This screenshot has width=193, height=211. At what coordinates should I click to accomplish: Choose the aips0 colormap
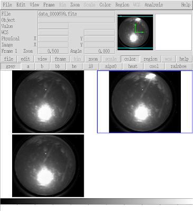pyautogui.click(x=111, y=66)
